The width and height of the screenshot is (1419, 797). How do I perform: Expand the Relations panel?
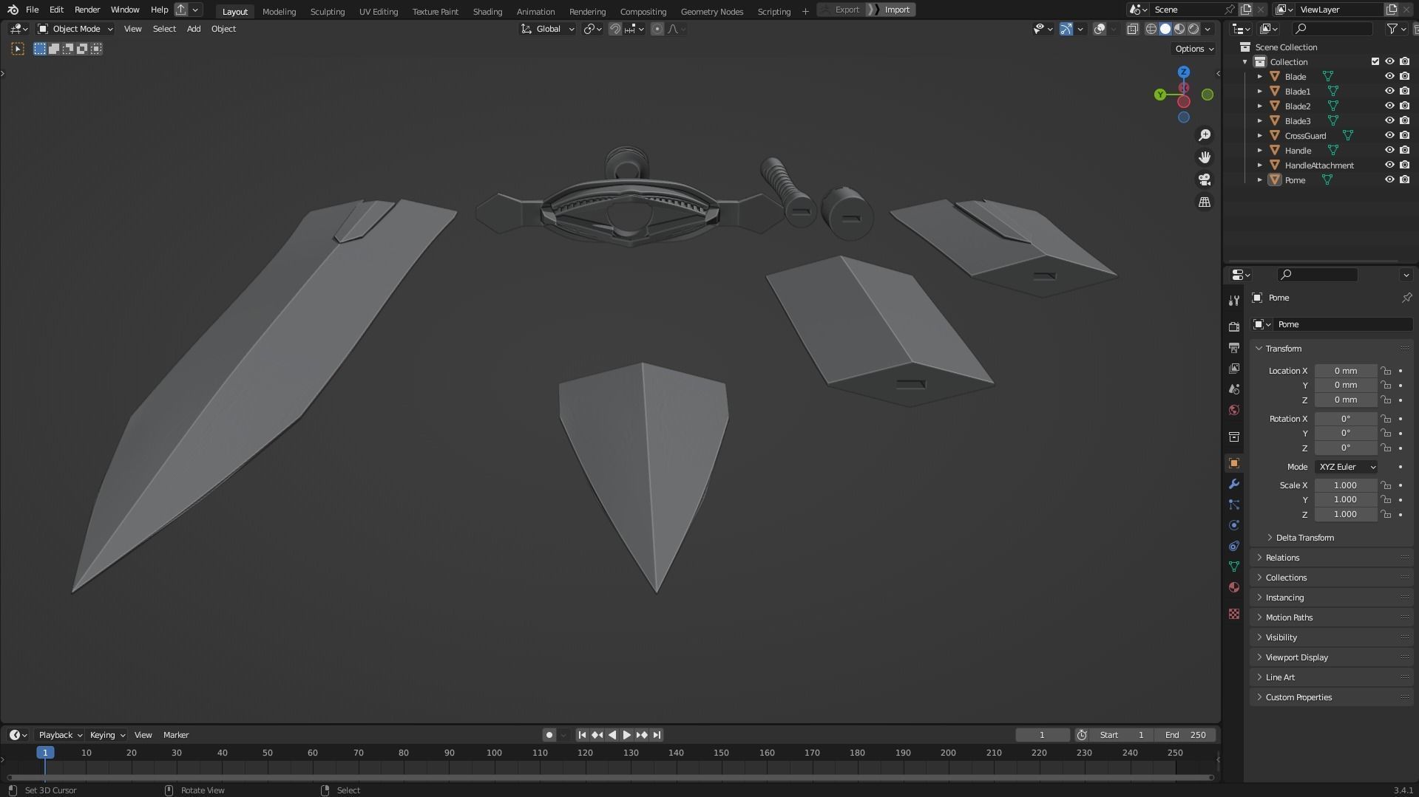[1282, 558]
